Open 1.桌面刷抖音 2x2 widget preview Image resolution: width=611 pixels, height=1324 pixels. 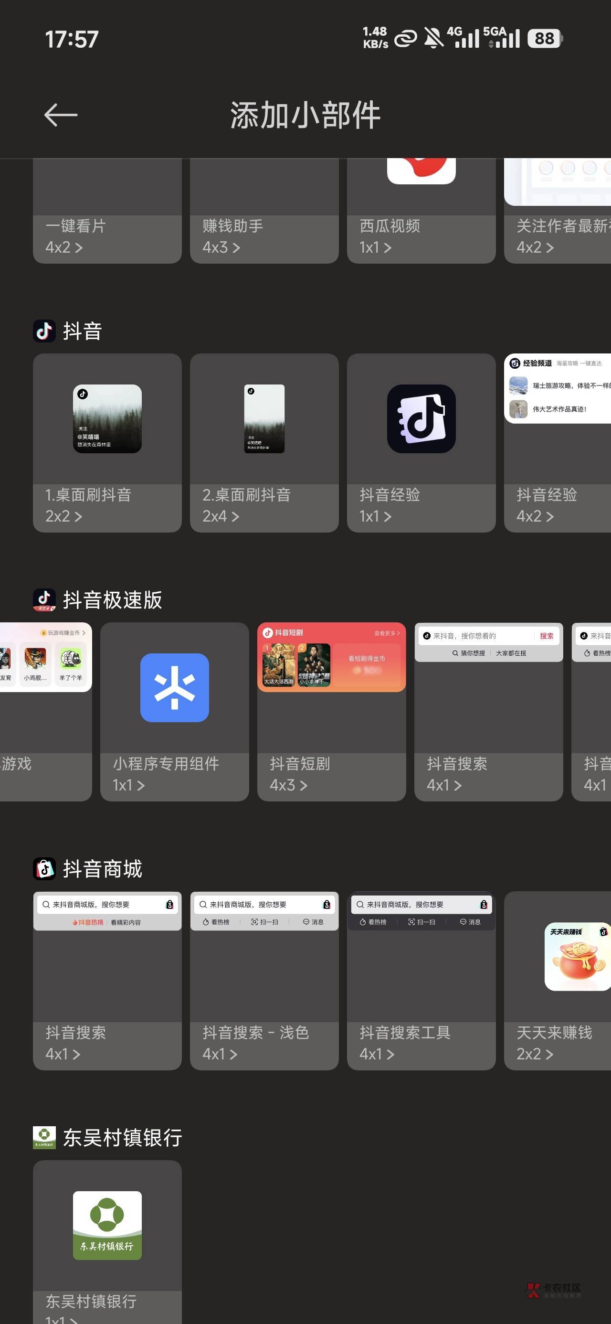point(107,419)
